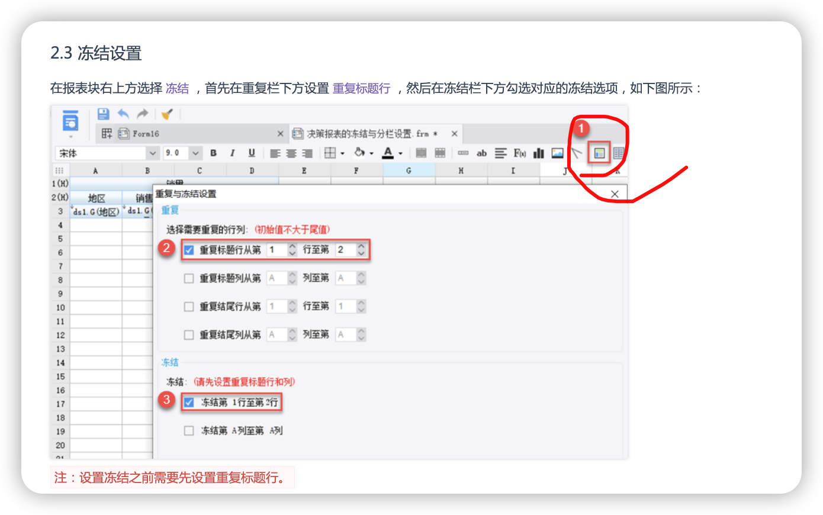Click stepper of 重复标题行 end row
The image size is (823, 515).
[x=361, y=250]
